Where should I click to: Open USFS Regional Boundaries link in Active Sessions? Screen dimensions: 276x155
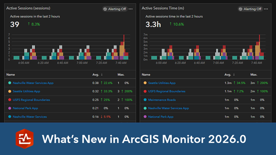coord(31,100)
